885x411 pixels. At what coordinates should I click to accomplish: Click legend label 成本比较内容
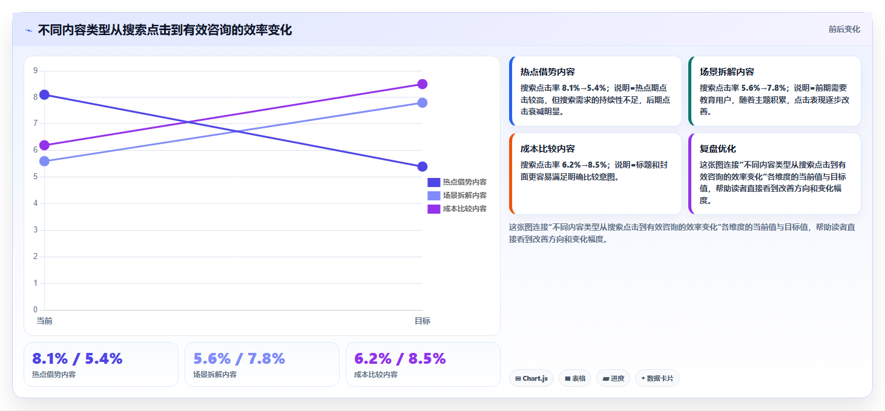point(465,209)
